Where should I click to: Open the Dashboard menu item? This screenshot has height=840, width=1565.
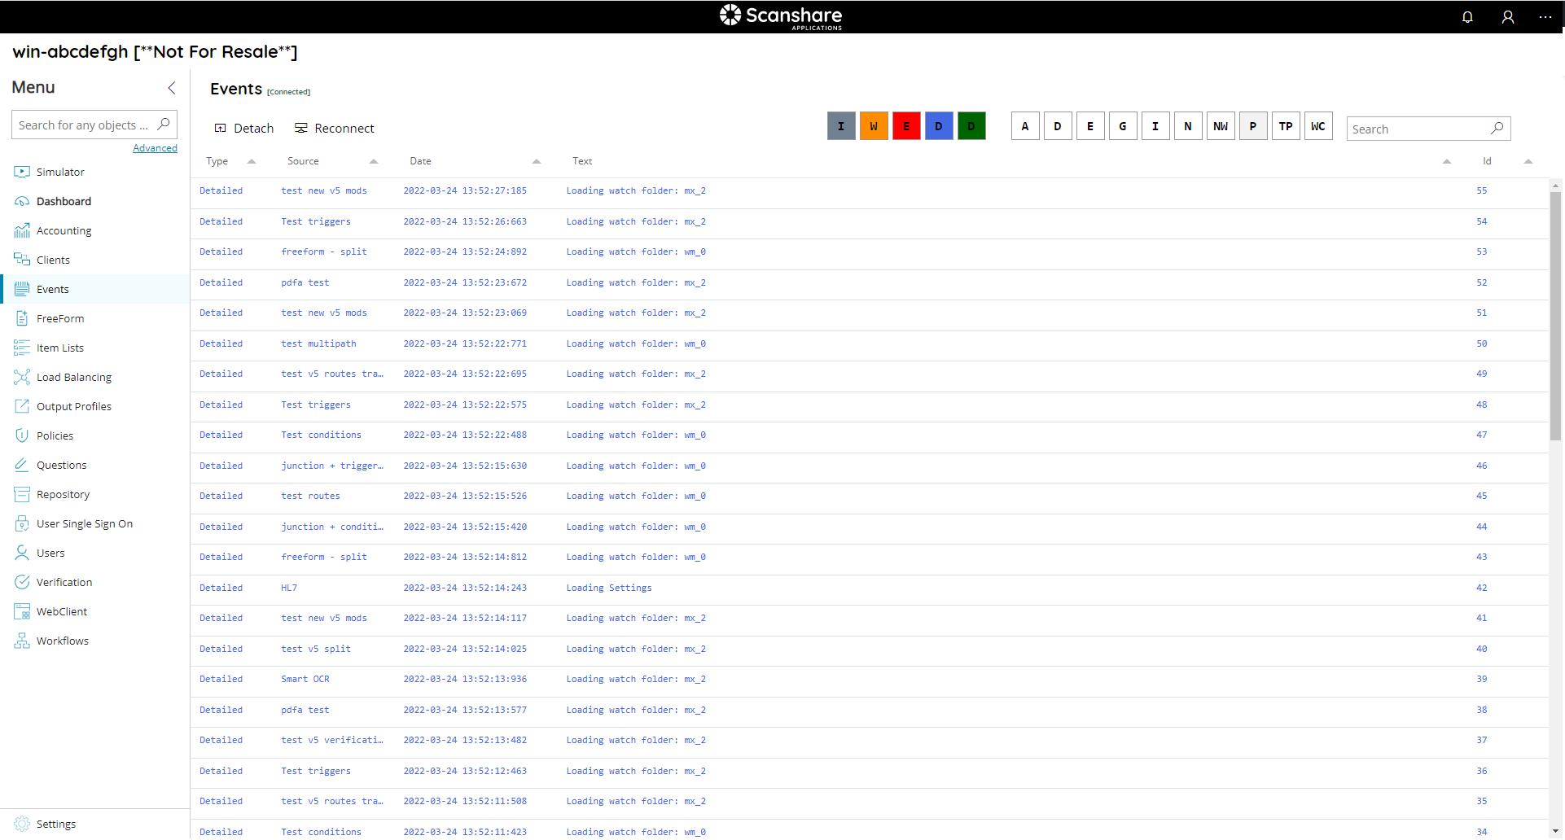(x=64, y=201)
